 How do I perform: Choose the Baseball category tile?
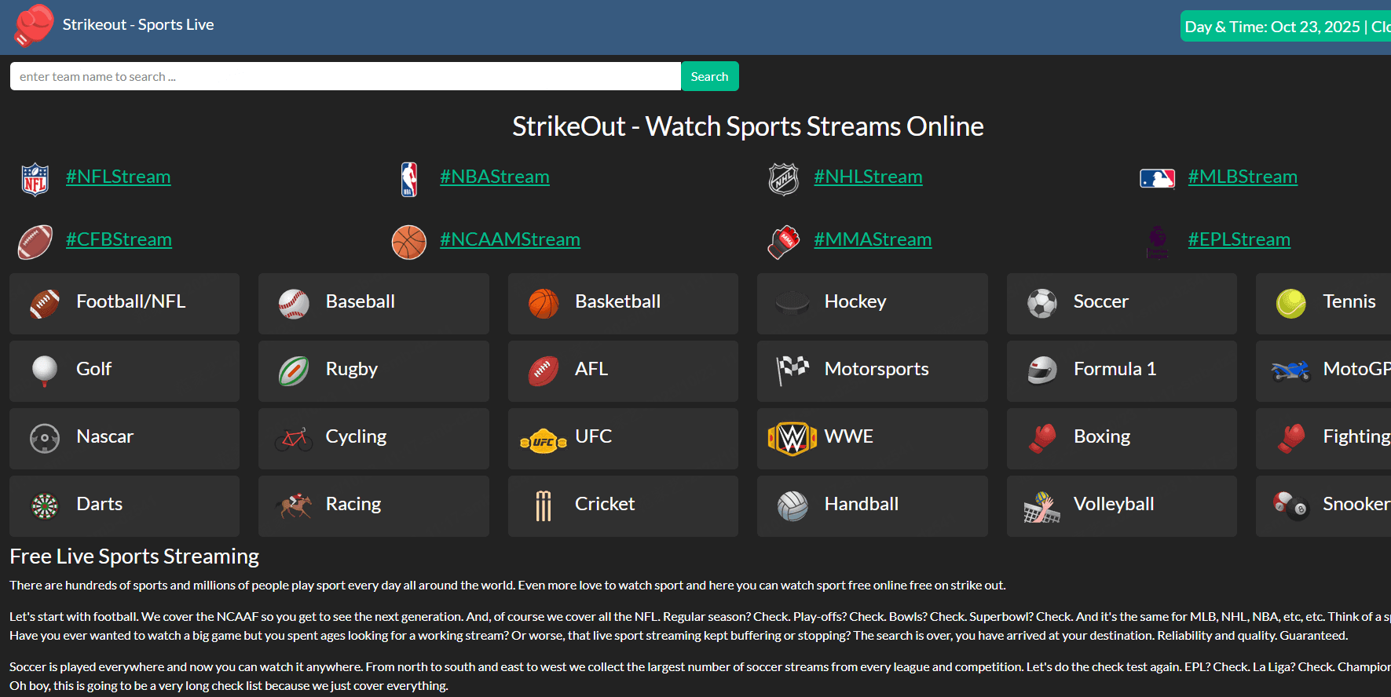point(373,304)
